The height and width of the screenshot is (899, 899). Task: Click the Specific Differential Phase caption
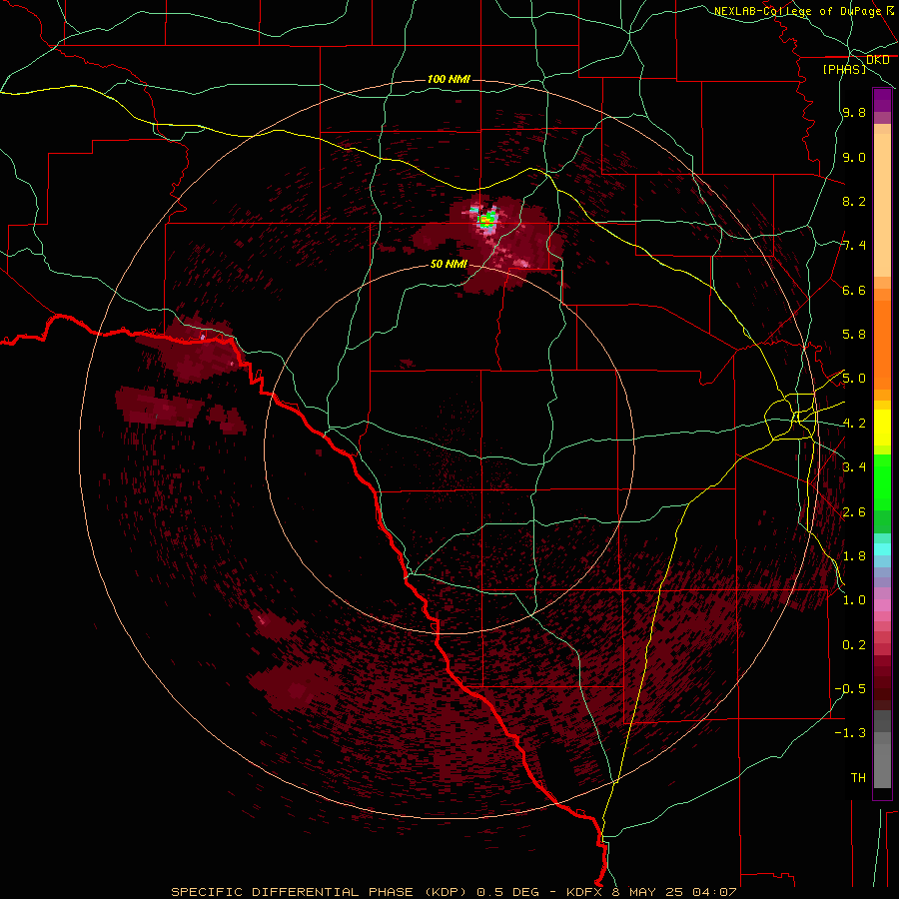click(x=453, y=892)
